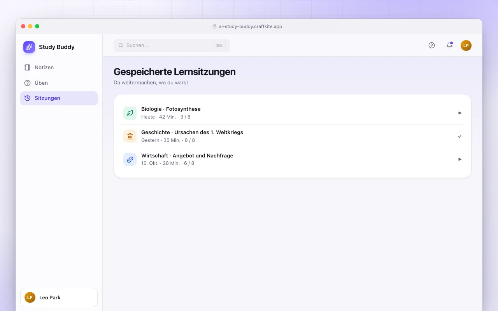Open notifications via the bell icon
The width and height of the screenshot is (498, 311).
[x=449, y=45]
